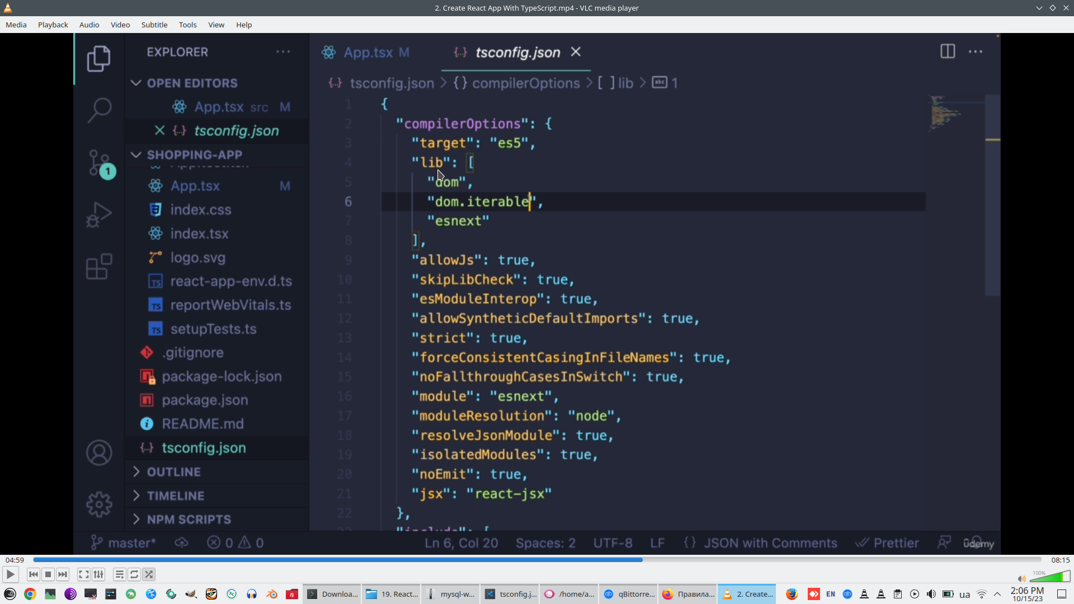Switch to the qBittorrent taskbar window
The image size is (1074, 604).
tap(629, 594)
